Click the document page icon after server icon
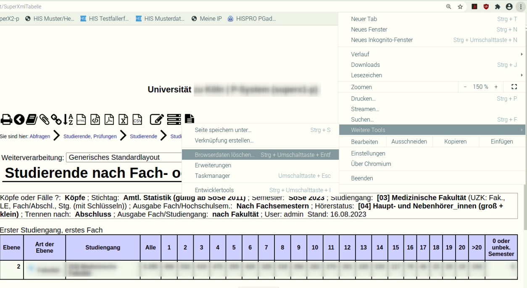The width and height of the screenshot is (527, 288). pyautogui.click(x=189, y=119)
